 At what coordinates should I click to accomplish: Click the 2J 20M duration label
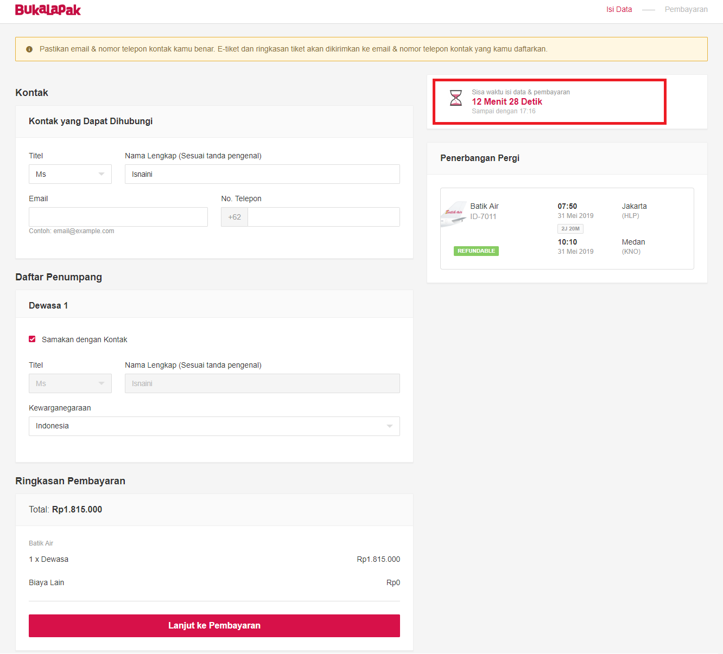tap(570, 229)
